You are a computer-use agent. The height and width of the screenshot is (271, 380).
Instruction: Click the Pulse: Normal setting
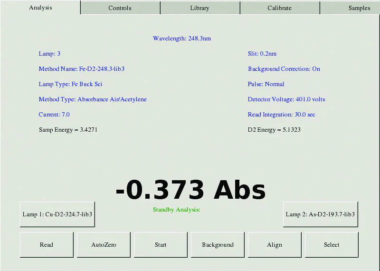click(266, 84)
